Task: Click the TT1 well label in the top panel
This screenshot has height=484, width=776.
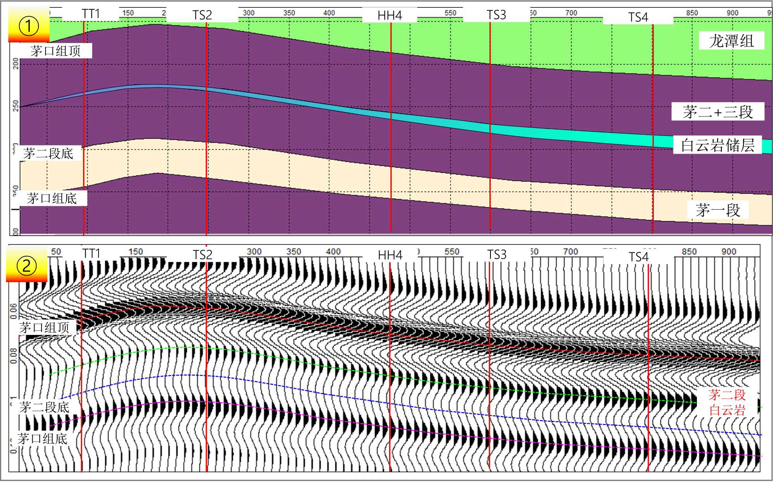Action: [91, 14]
